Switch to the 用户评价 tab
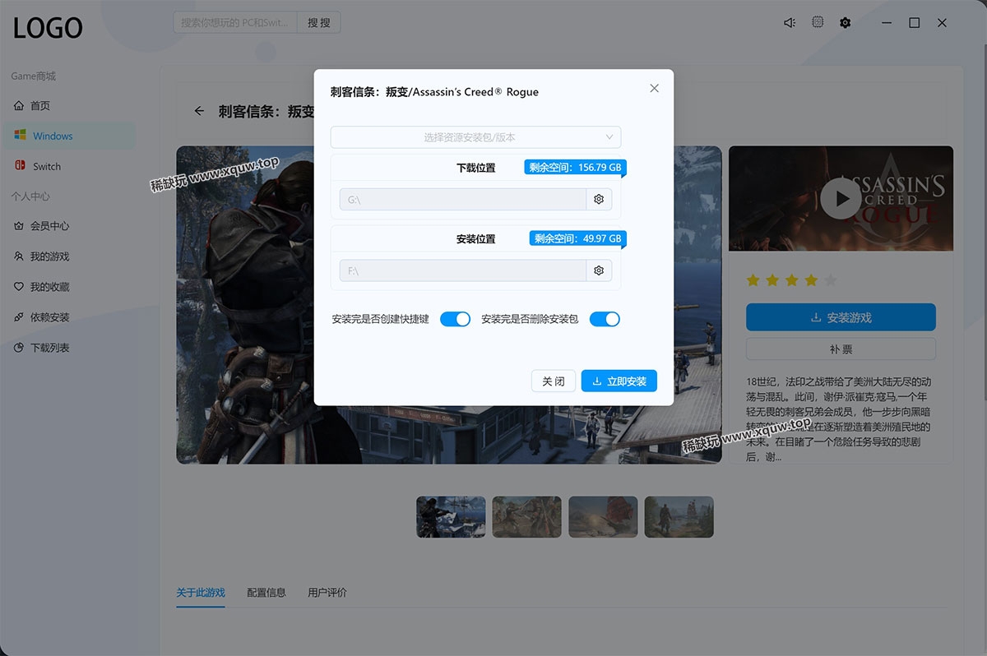 click(327, 592)
